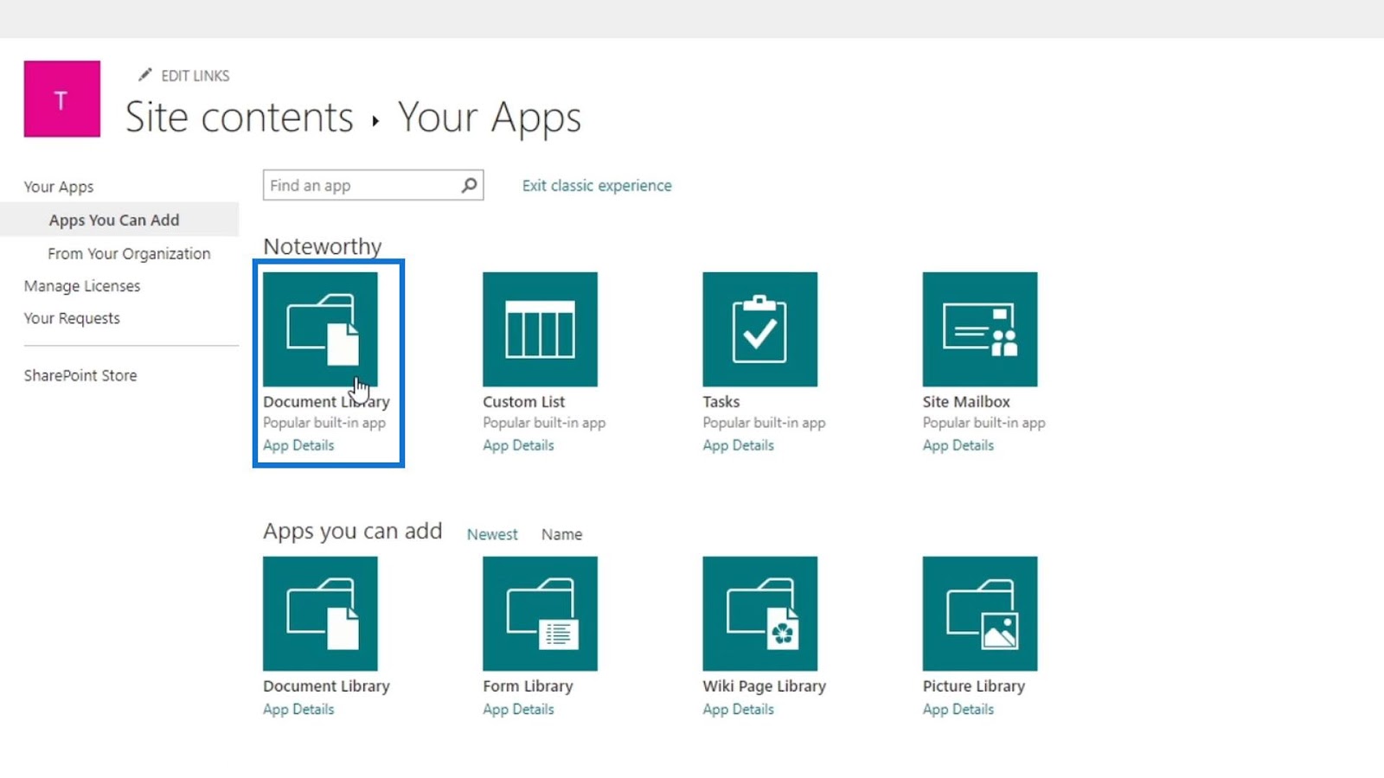
Task: Open App Details under Picture Library
Action: [x=958, y=709]
